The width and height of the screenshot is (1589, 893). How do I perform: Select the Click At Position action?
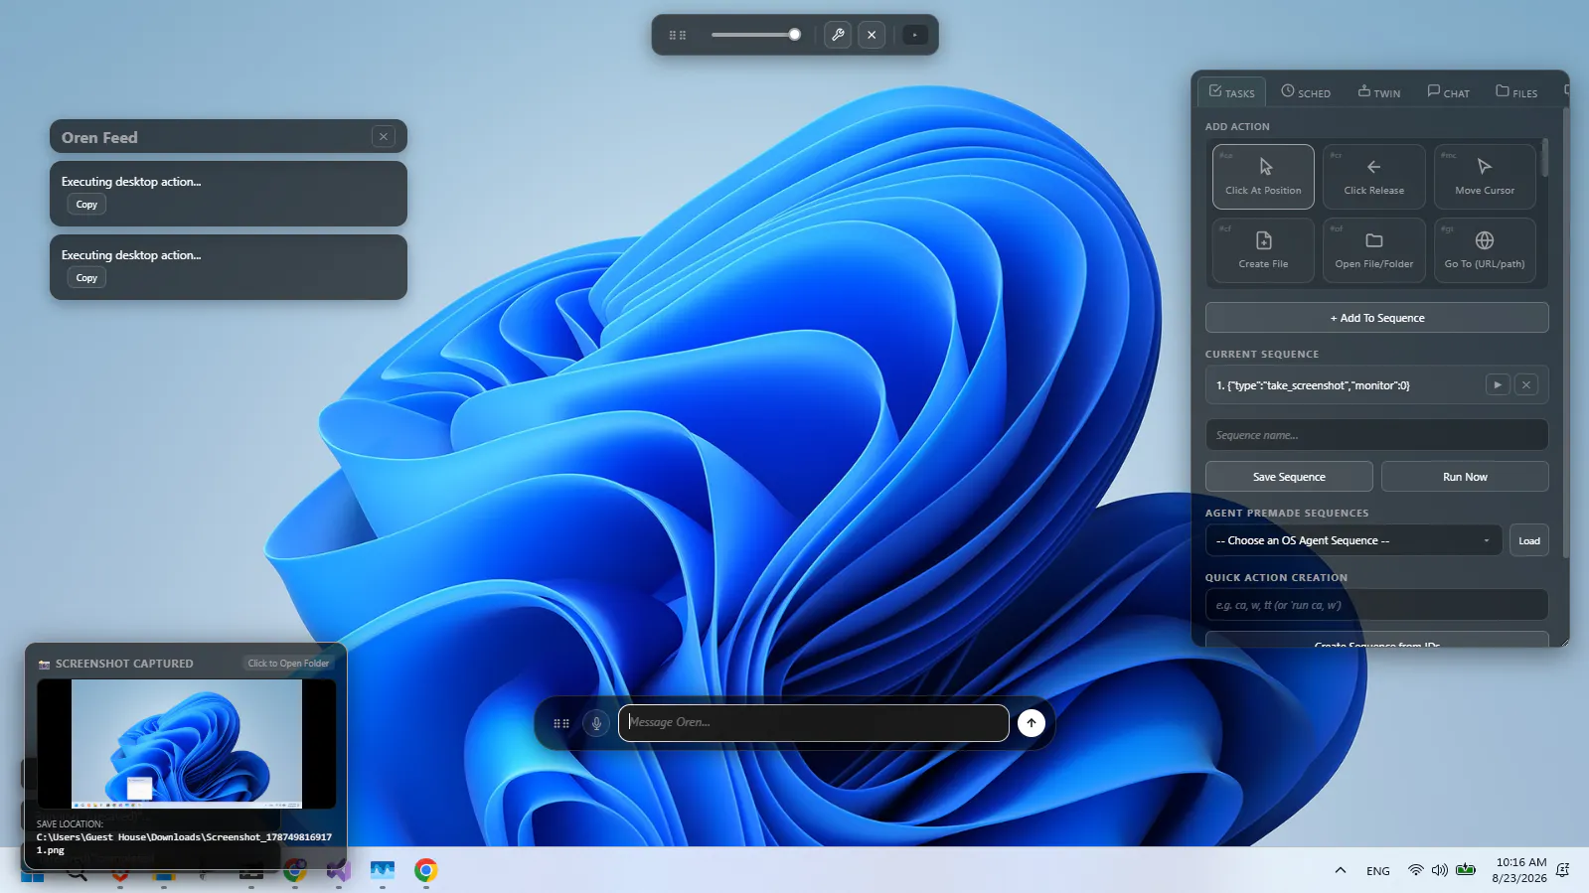[1263, 177]
